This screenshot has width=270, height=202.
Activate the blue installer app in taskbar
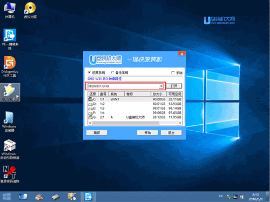tap(88, 197)
